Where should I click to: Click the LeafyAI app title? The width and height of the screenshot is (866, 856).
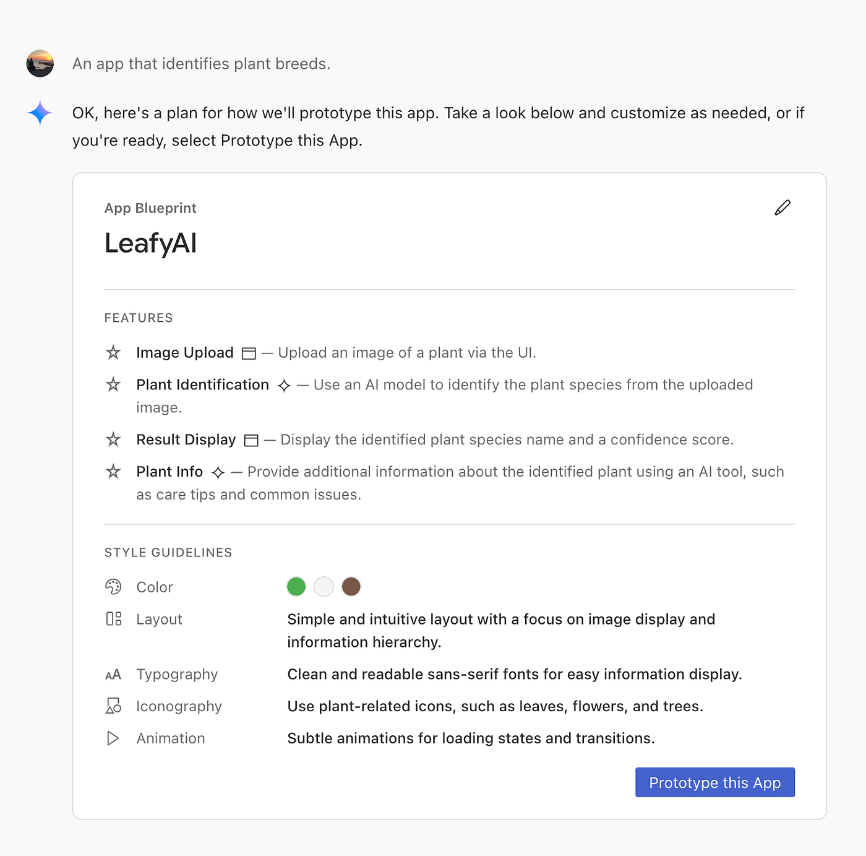tap(150, 243)
